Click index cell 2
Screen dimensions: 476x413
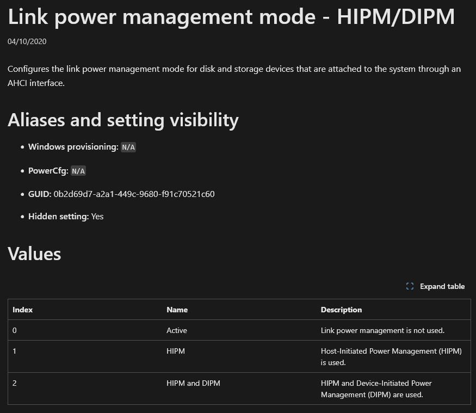pos(15,383)
